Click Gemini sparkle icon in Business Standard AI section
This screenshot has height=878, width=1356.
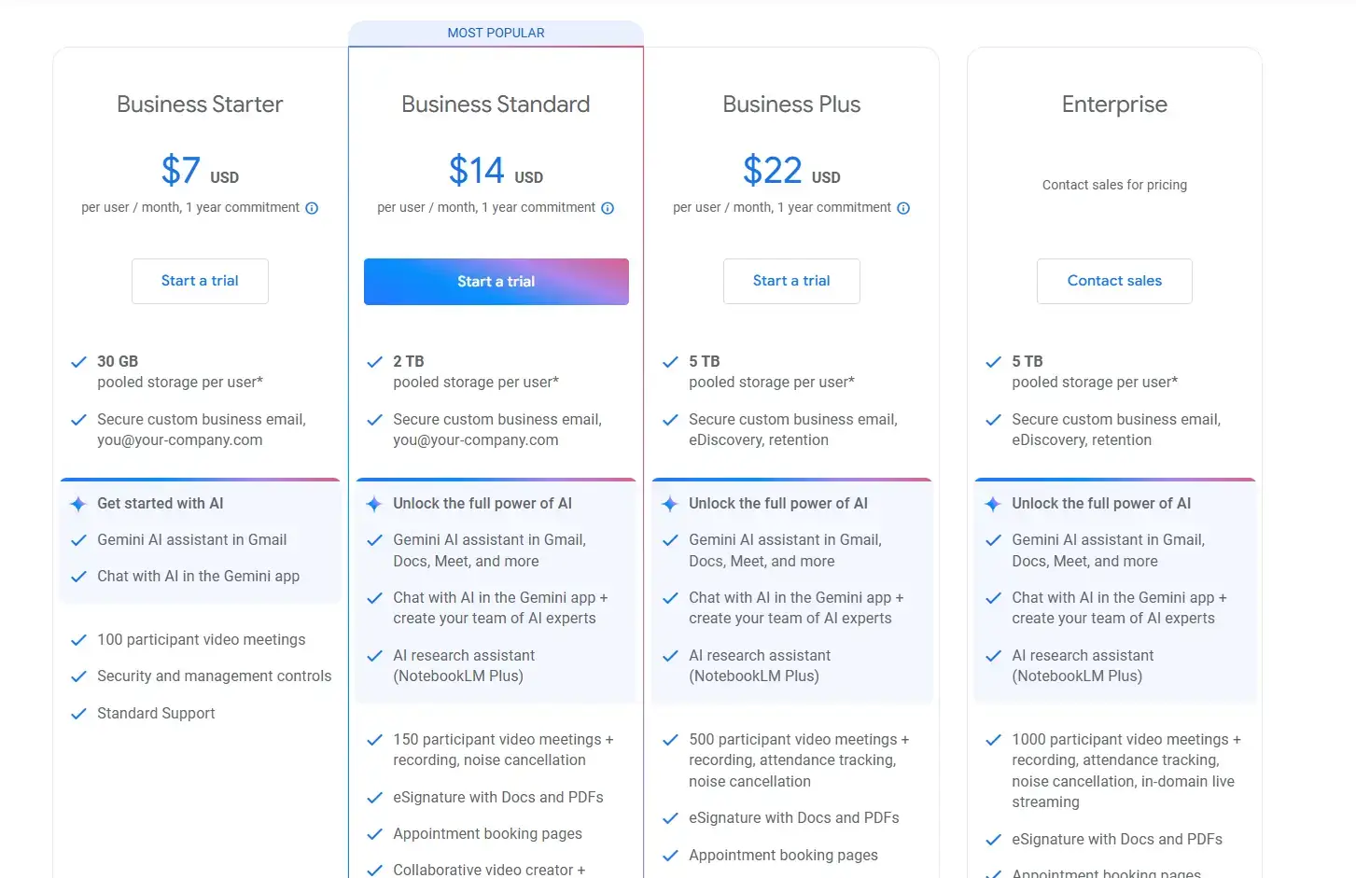(x=374, y=504)
